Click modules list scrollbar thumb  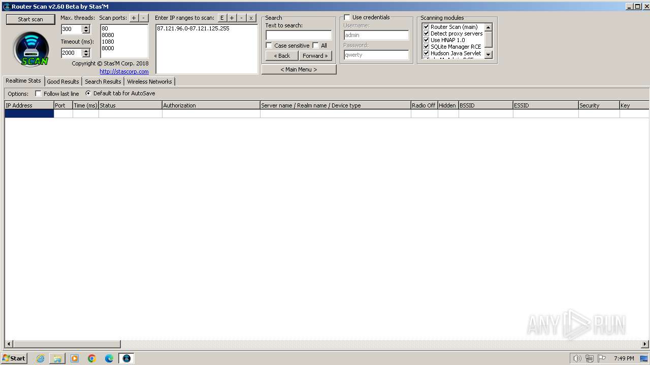point(489,39)
